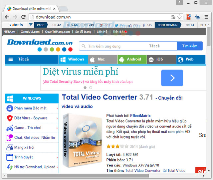Click the browser forward arrow
This screenshot has height=180, width=213.
coord(15,17)
